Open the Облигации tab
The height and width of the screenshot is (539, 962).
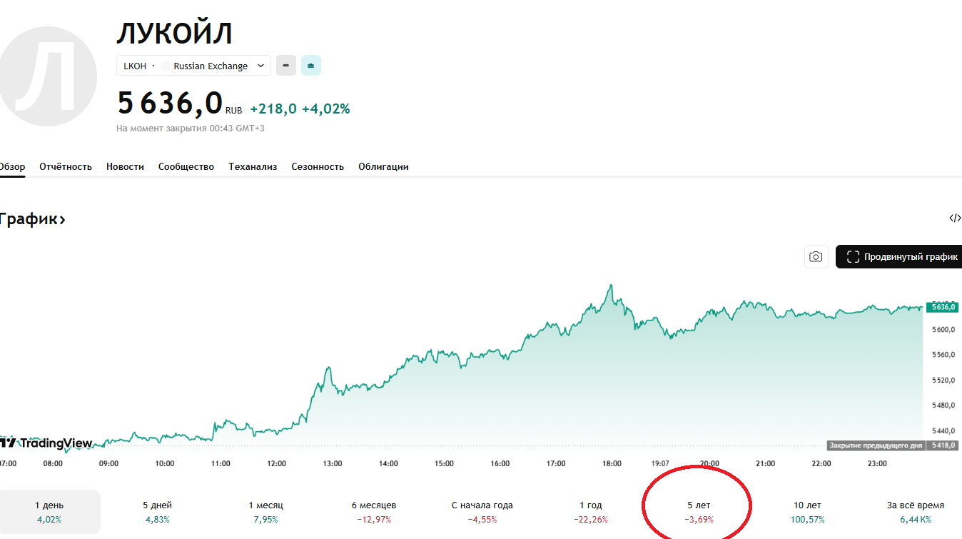383,166
